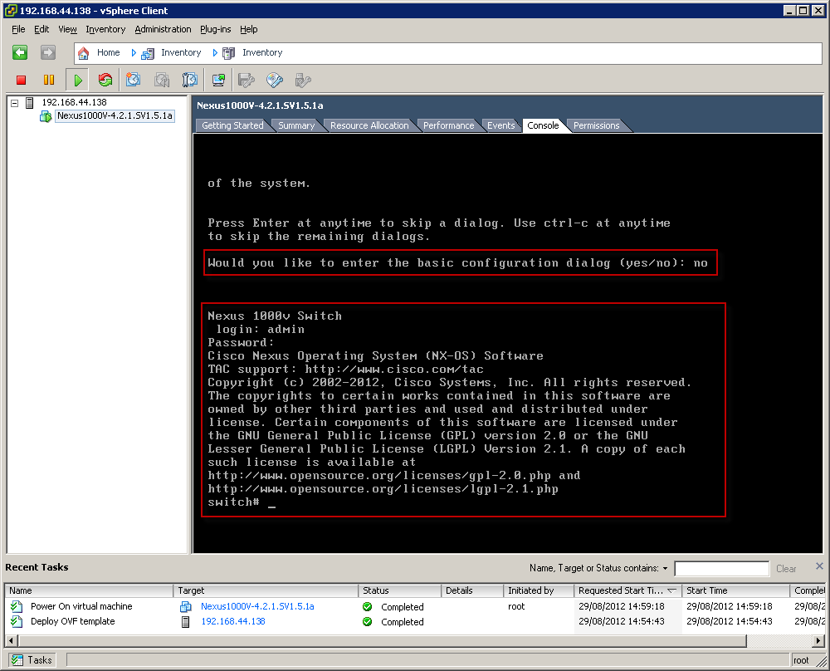Click the Recent Tasks filter text field
Screen dimensions: 830x671
(722, 569)
